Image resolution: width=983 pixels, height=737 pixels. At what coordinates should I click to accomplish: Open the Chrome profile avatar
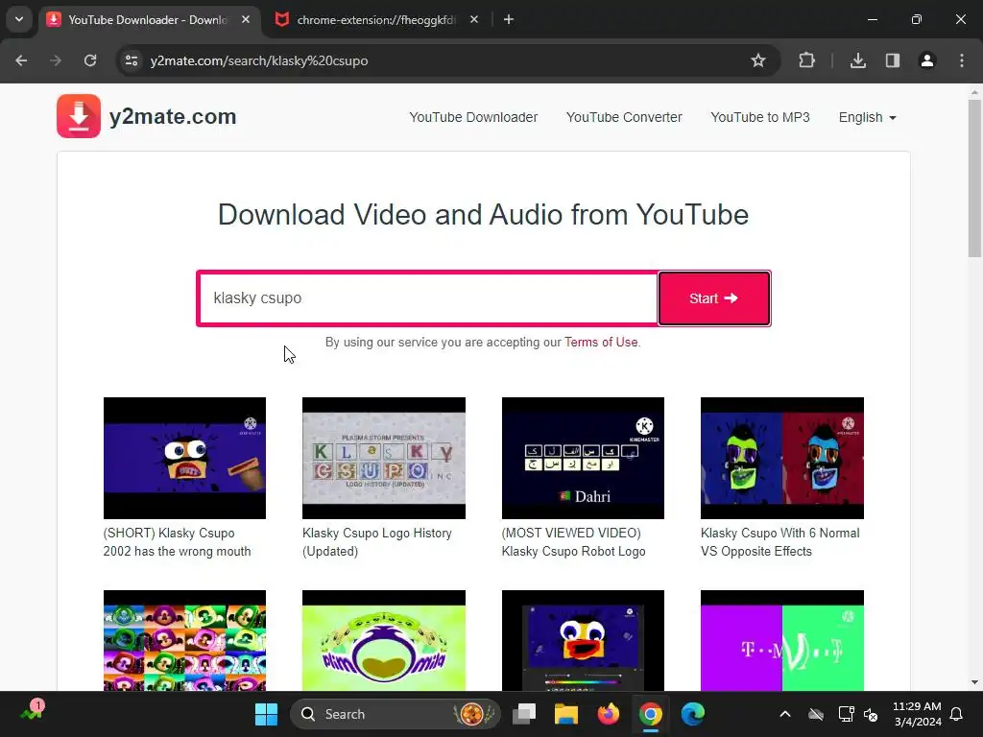click(x=927, y=60)
